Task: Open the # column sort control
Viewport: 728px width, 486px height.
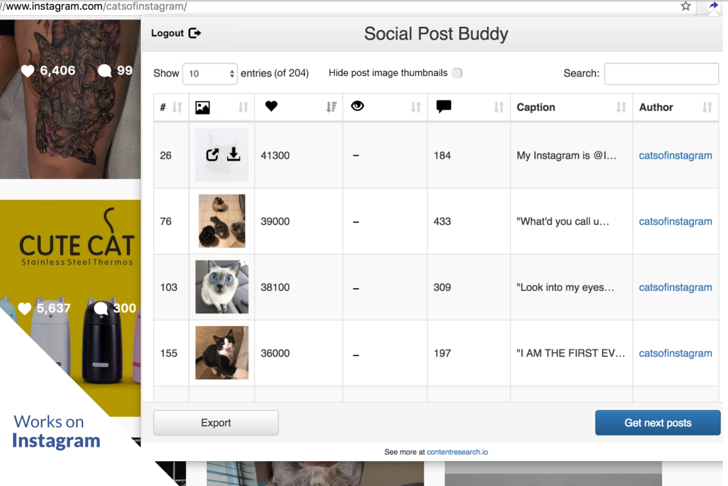Action: tap(176, 107)
